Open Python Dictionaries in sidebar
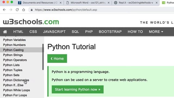The height and width of the screenshot is (98, 174). coord(16,80)
